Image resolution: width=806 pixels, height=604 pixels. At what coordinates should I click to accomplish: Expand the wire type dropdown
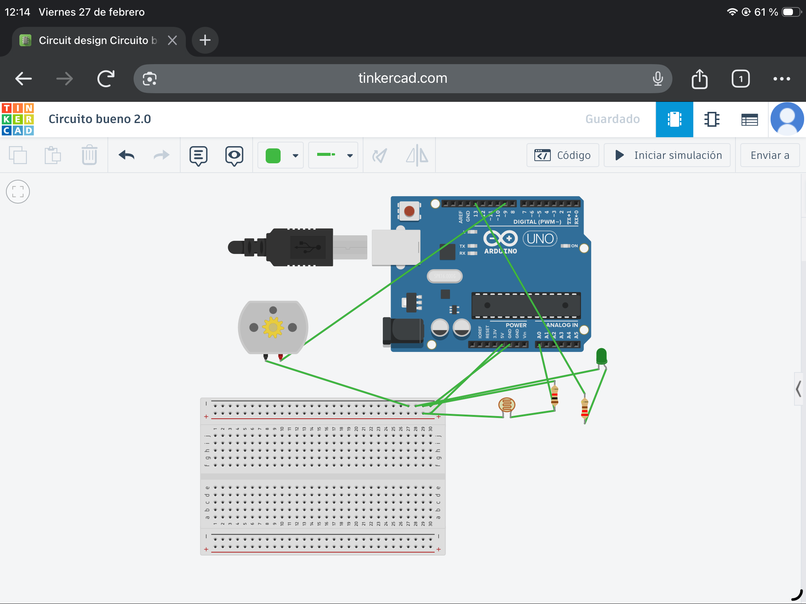[350, 155]
